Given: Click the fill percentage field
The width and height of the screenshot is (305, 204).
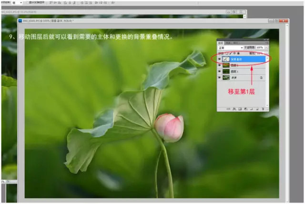Looking at the screenshot, I should coord(260,53).
